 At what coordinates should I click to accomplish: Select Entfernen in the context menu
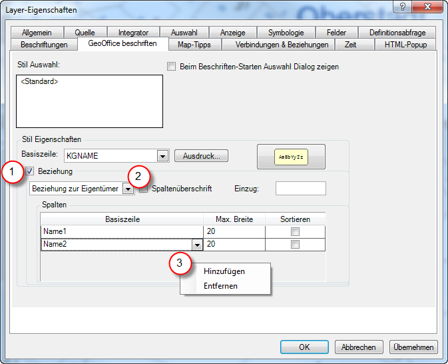tap(220, 286)
